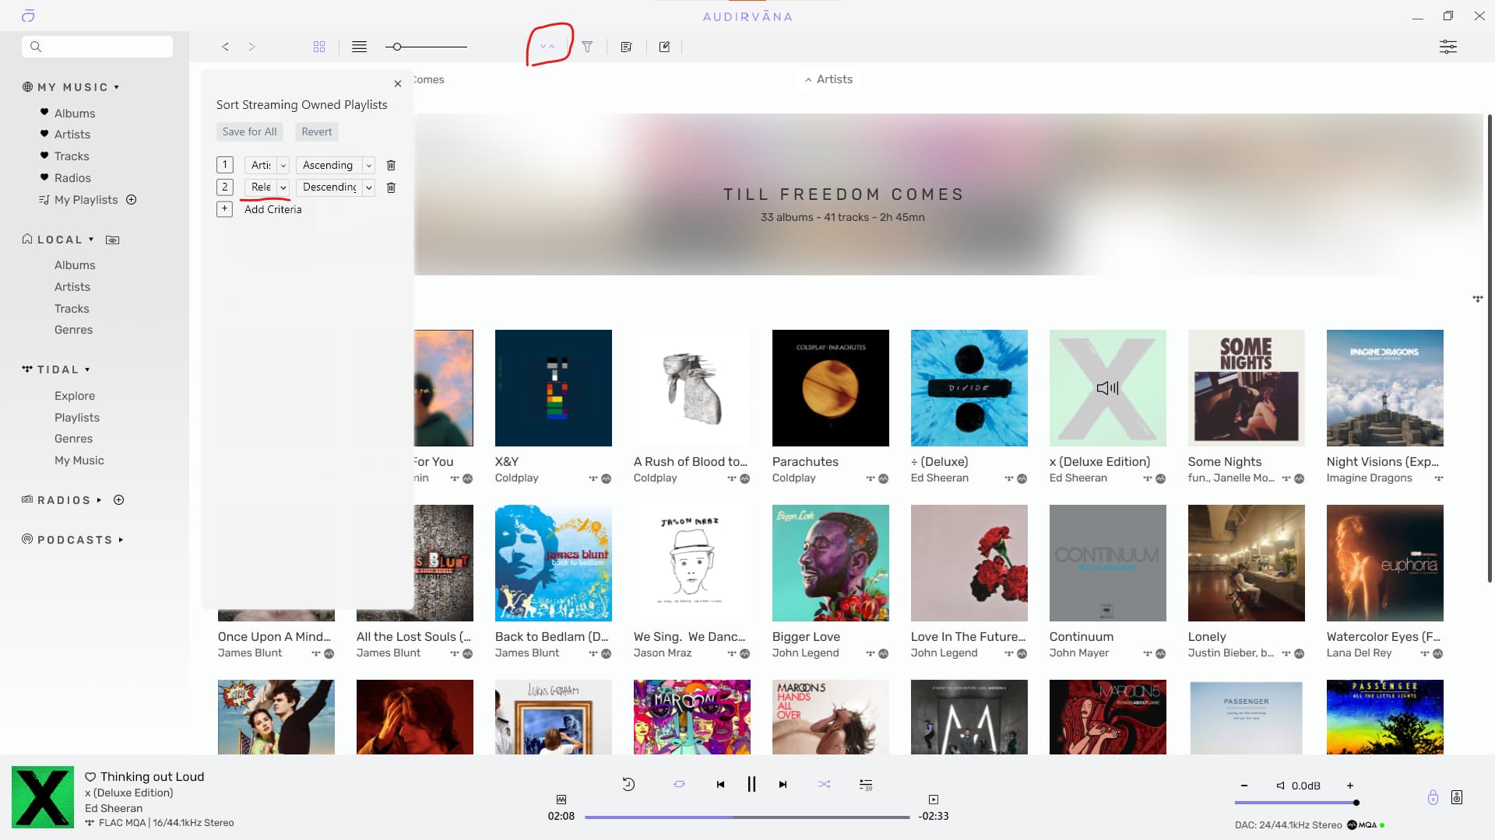Image resolution: width=1495 pixels, height=840 pixels.
Task: Open Albums under My Music
Action: [x=75, y=114]
